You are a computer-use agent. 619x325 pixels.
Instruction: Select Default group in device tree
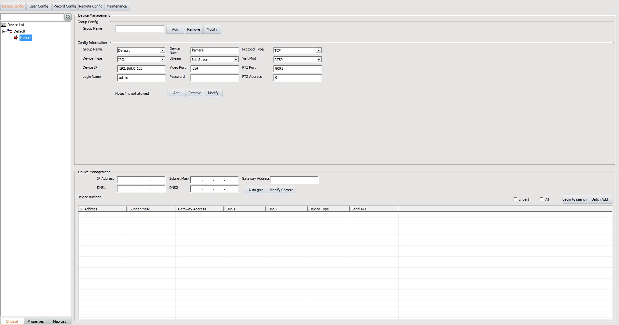pos(20,31)
